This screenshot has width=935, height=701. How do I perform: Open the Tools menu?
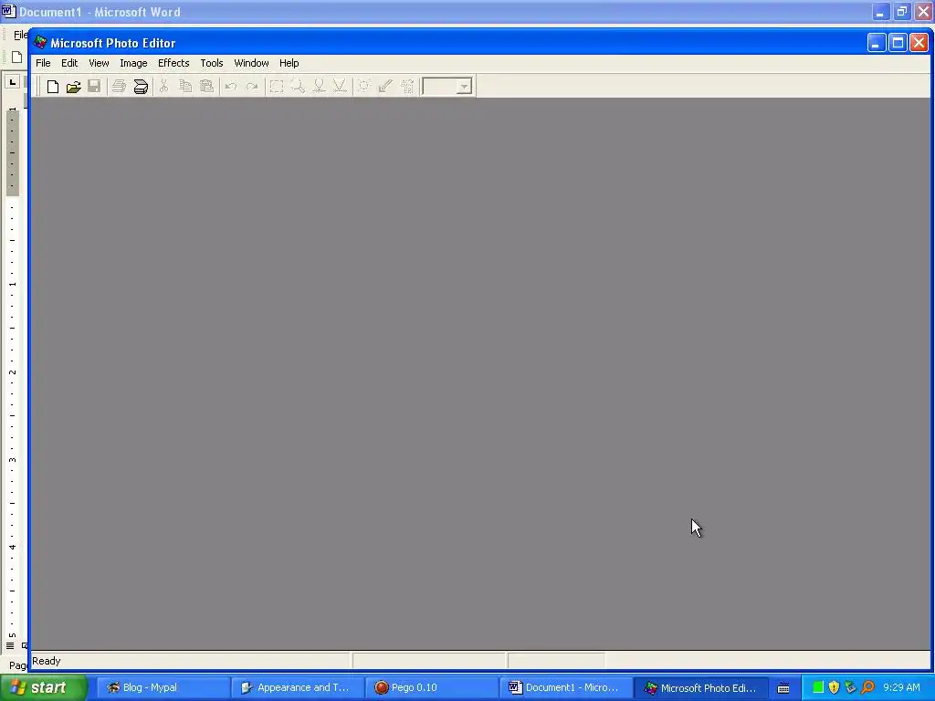(x=212, y=63)
